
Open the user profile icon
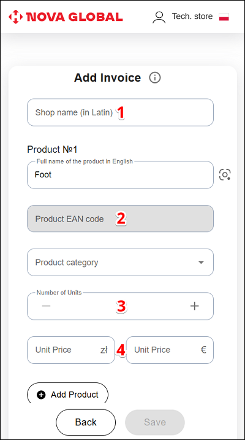[x=159, y=17]
